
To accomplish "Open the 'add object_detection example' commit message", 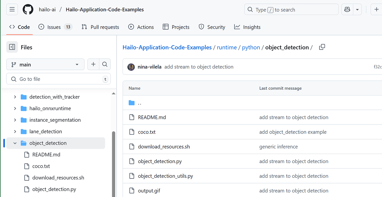I will (293, 132).
